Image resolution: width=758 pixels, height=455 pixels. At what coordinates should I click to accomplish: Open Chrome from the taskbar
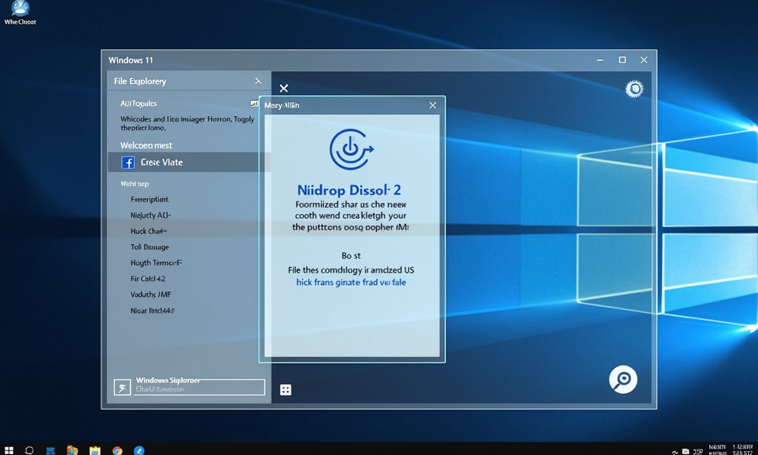(117, 450)
